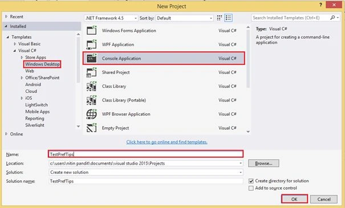The image size is (345, 208).
Task: Select the Shared Project template icon
Action: coord(92,72)
